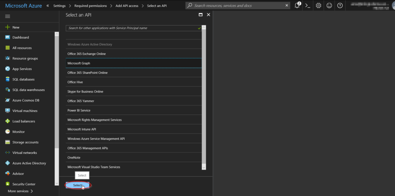Click the Virtual machines sidebar icon
Screen dimensions: 395x196
(x=7, y=111)
